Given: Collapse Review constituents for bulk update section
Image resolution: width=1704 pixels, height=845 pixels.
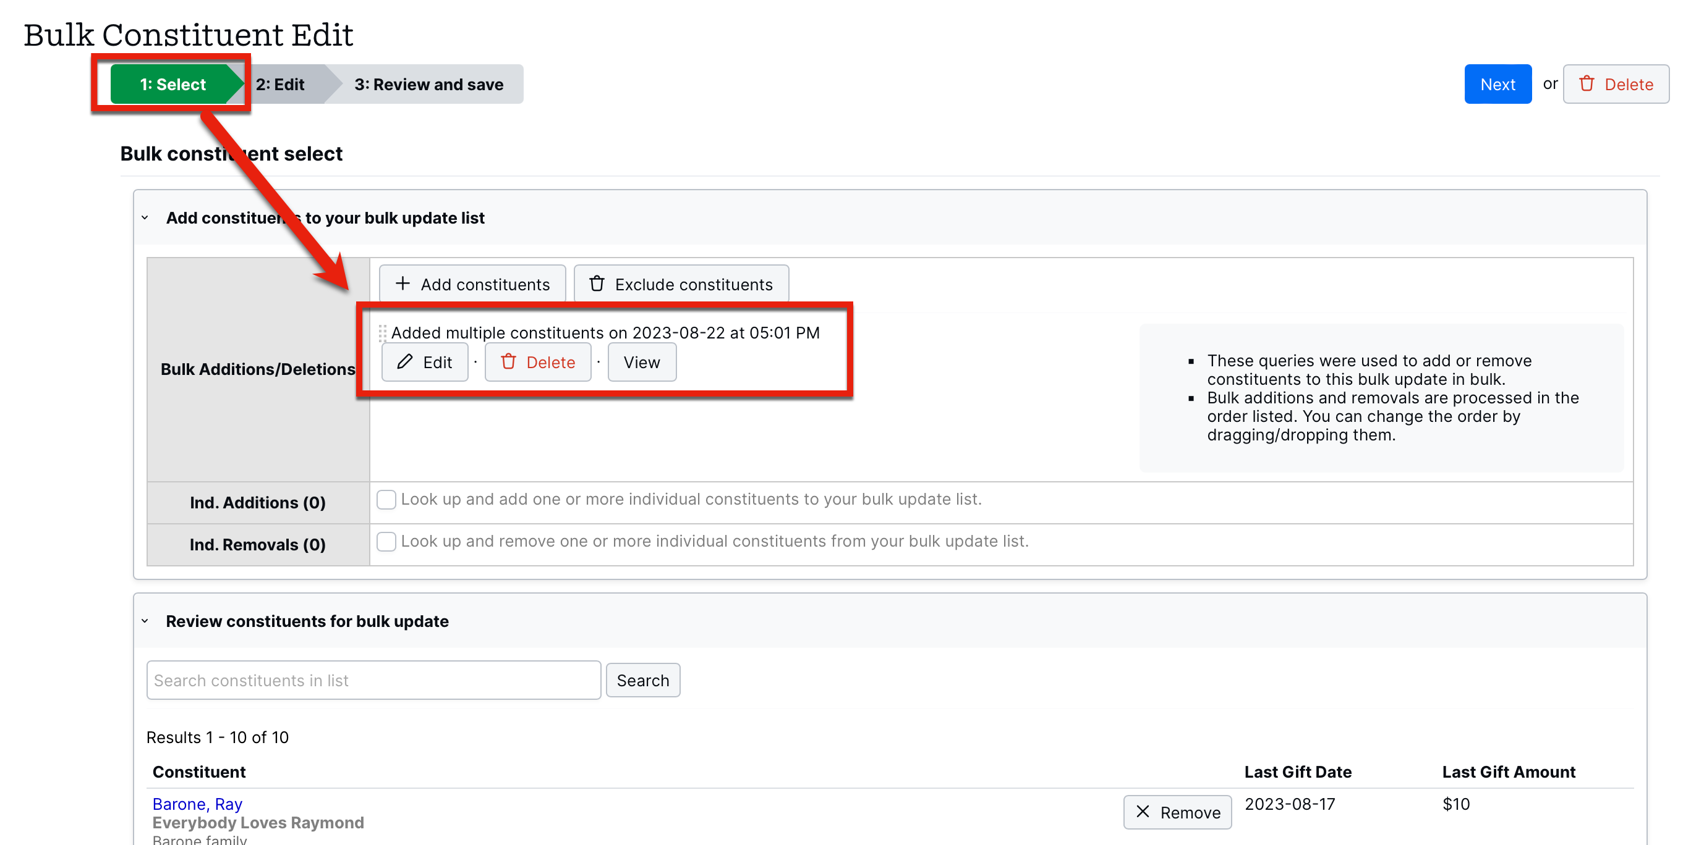Looking at the screenshot, I should pyautogui.click(x=145, y=621).
